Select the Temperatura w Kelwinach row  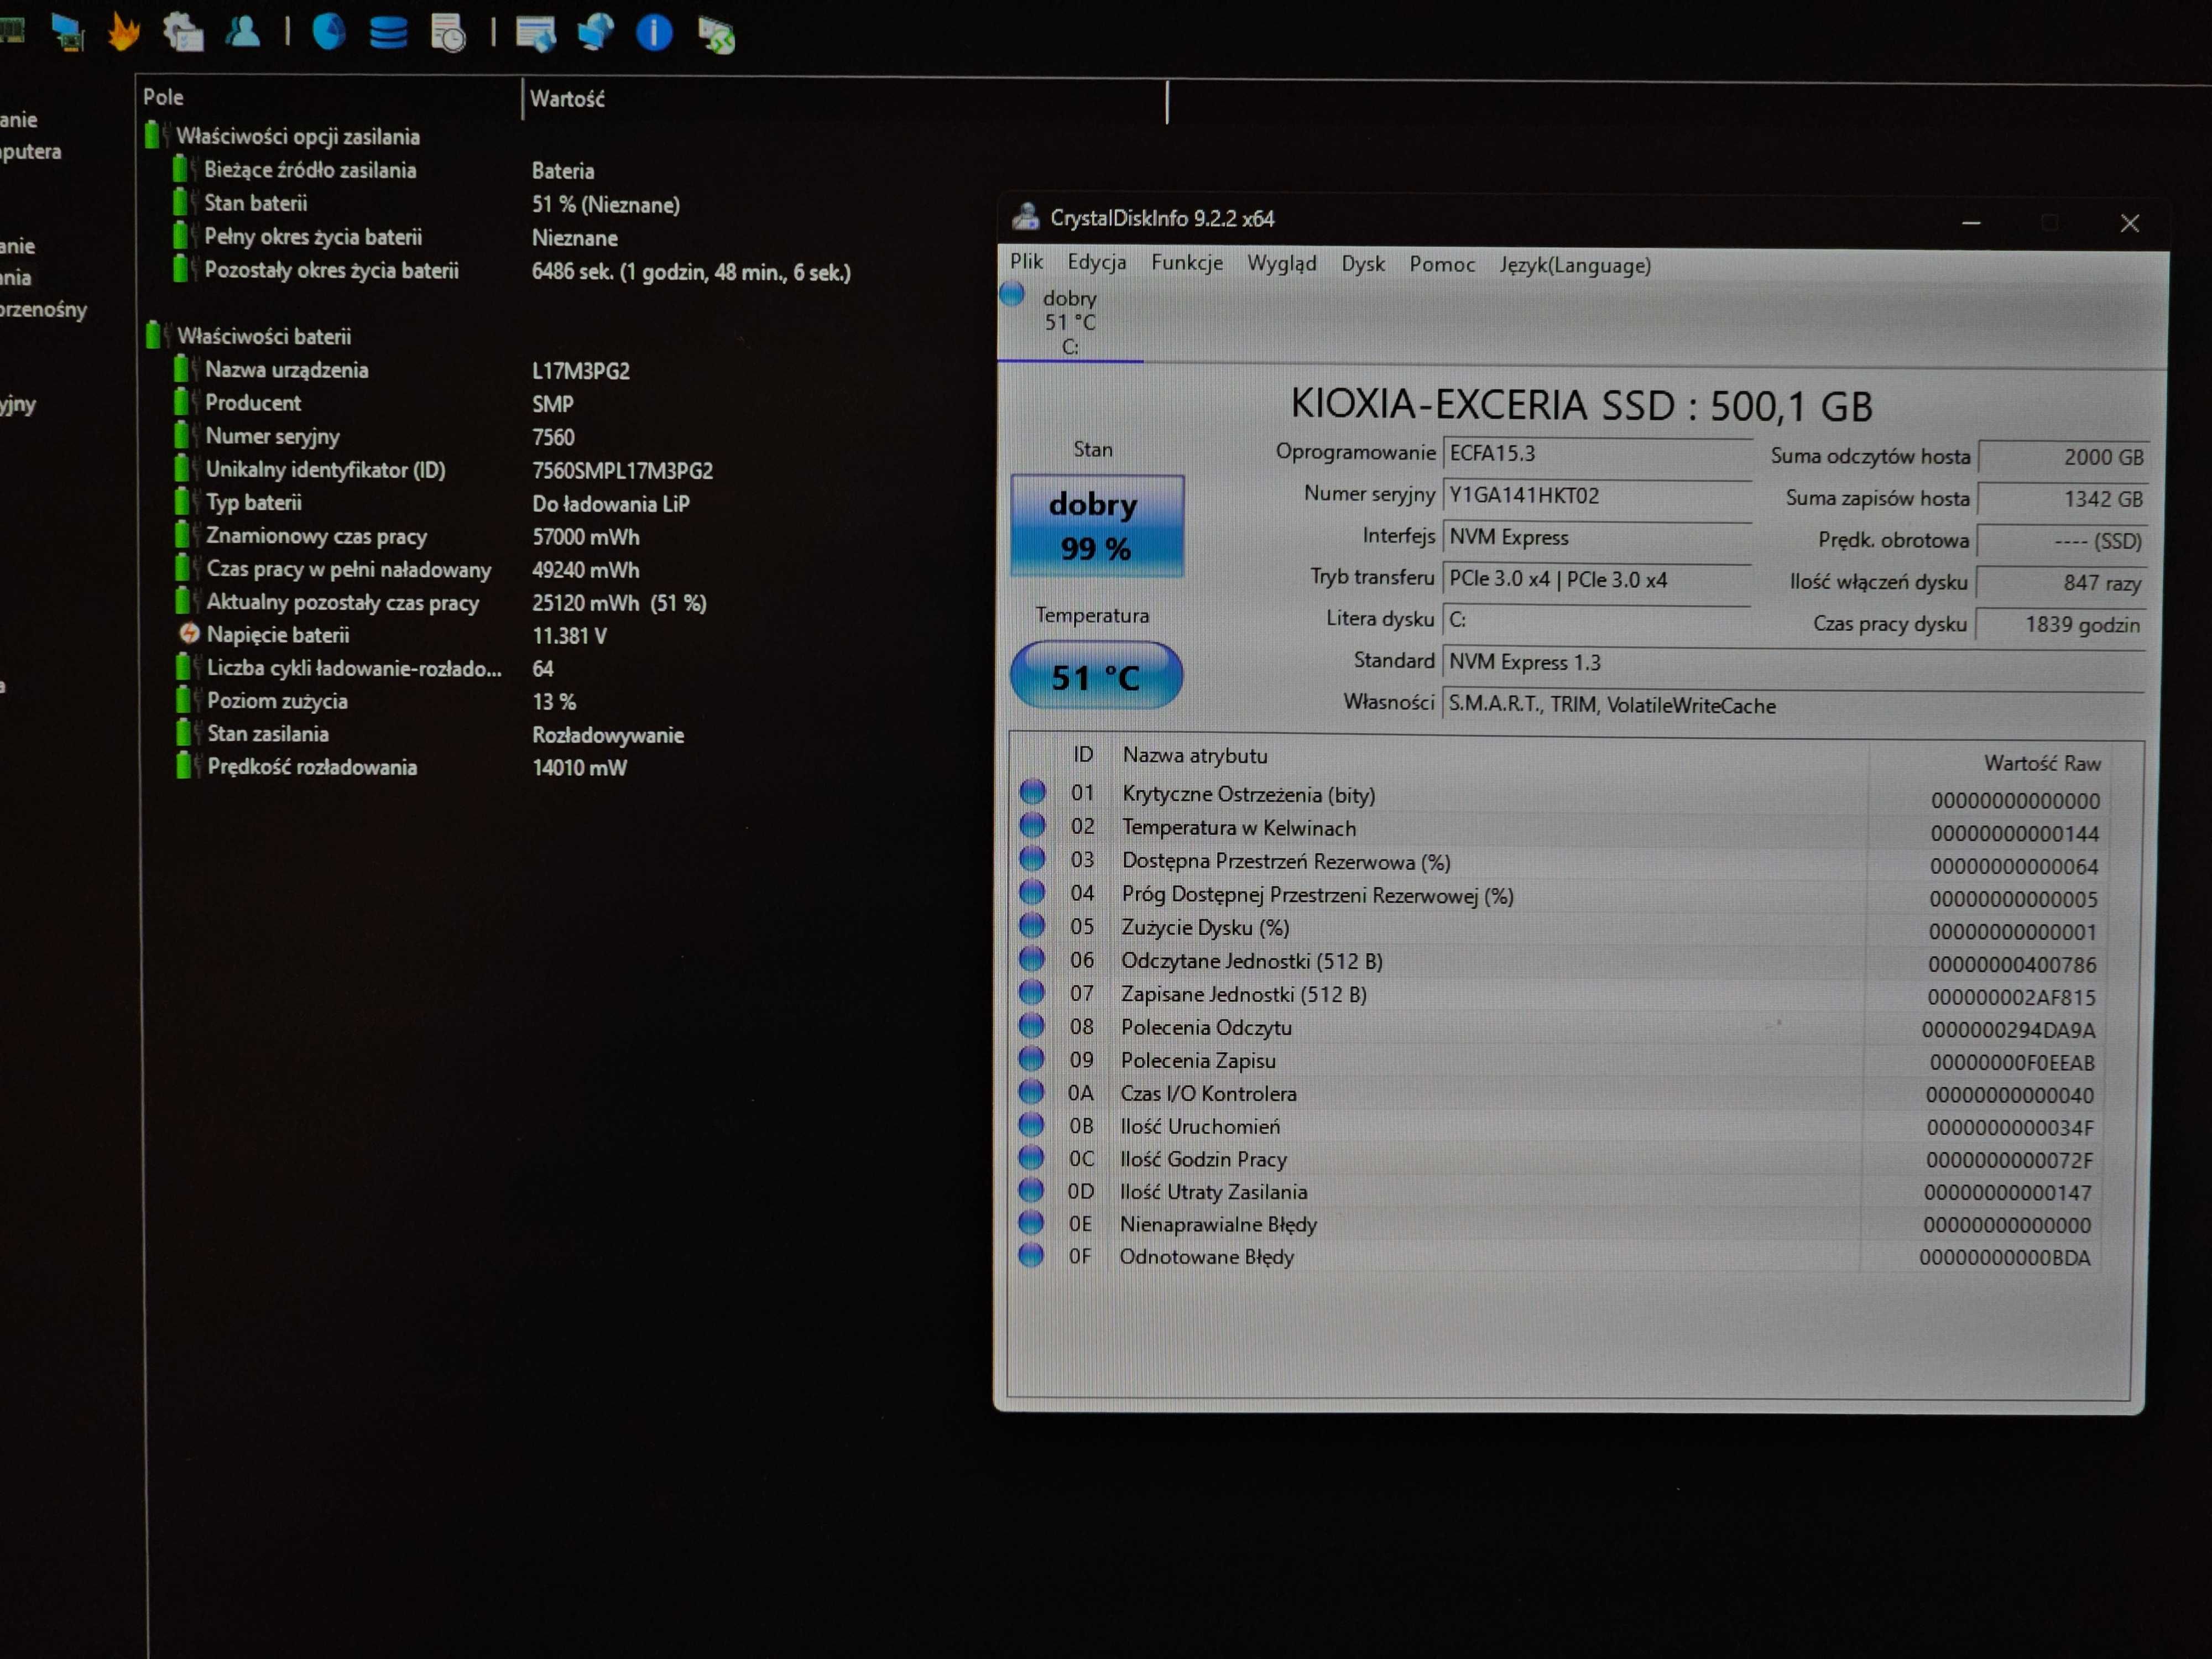click(x=1561, y=829)
